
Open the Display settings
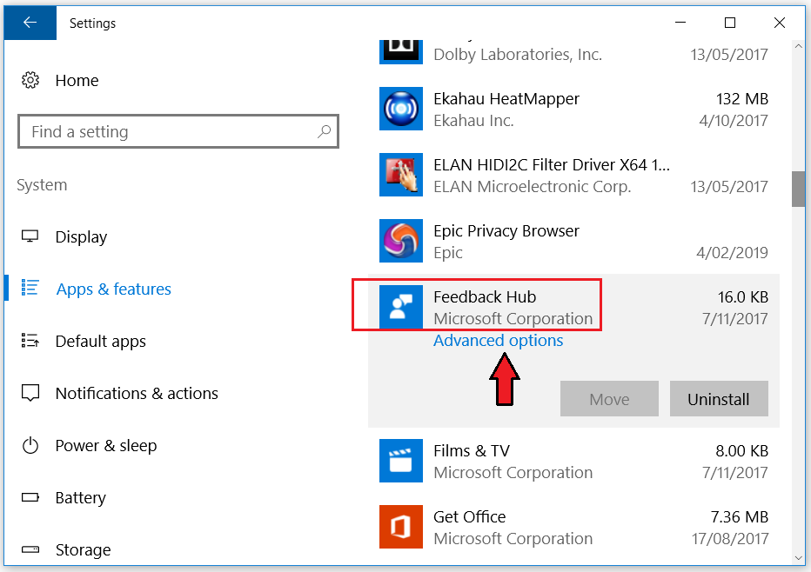pyautogui.click(x=81, y=237)
